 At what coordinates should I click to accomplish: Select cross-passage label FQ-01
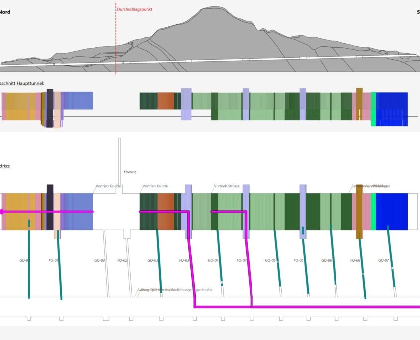coord(53,260)
